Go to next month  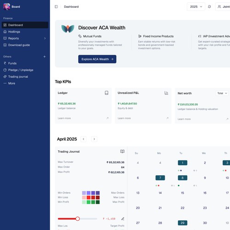(x=94, y=139)
